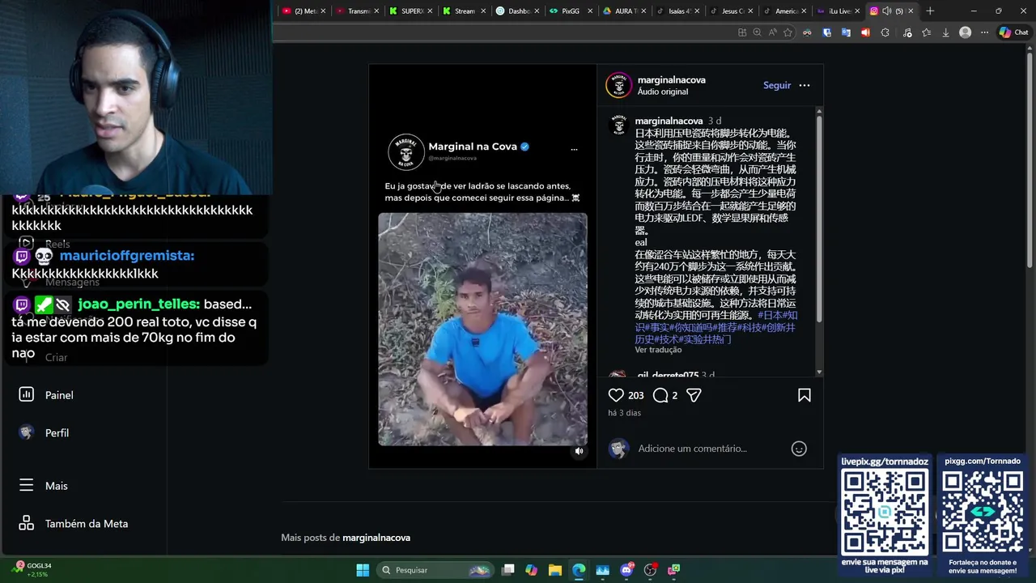Click the Painel chart icon
Screen dimensions: 1036x583
(27, 394)
